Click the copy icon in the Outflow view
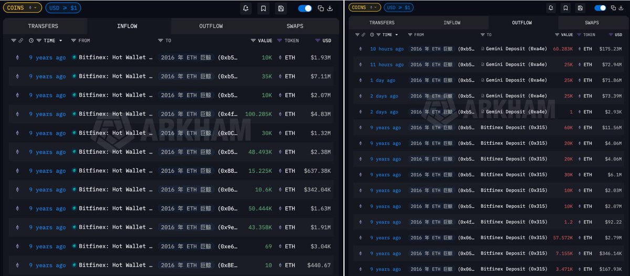 click(x=613, y=8)
